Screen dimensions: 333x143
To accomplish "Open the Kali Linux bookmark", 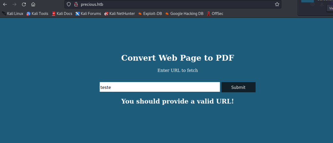I will coord(13,14).
